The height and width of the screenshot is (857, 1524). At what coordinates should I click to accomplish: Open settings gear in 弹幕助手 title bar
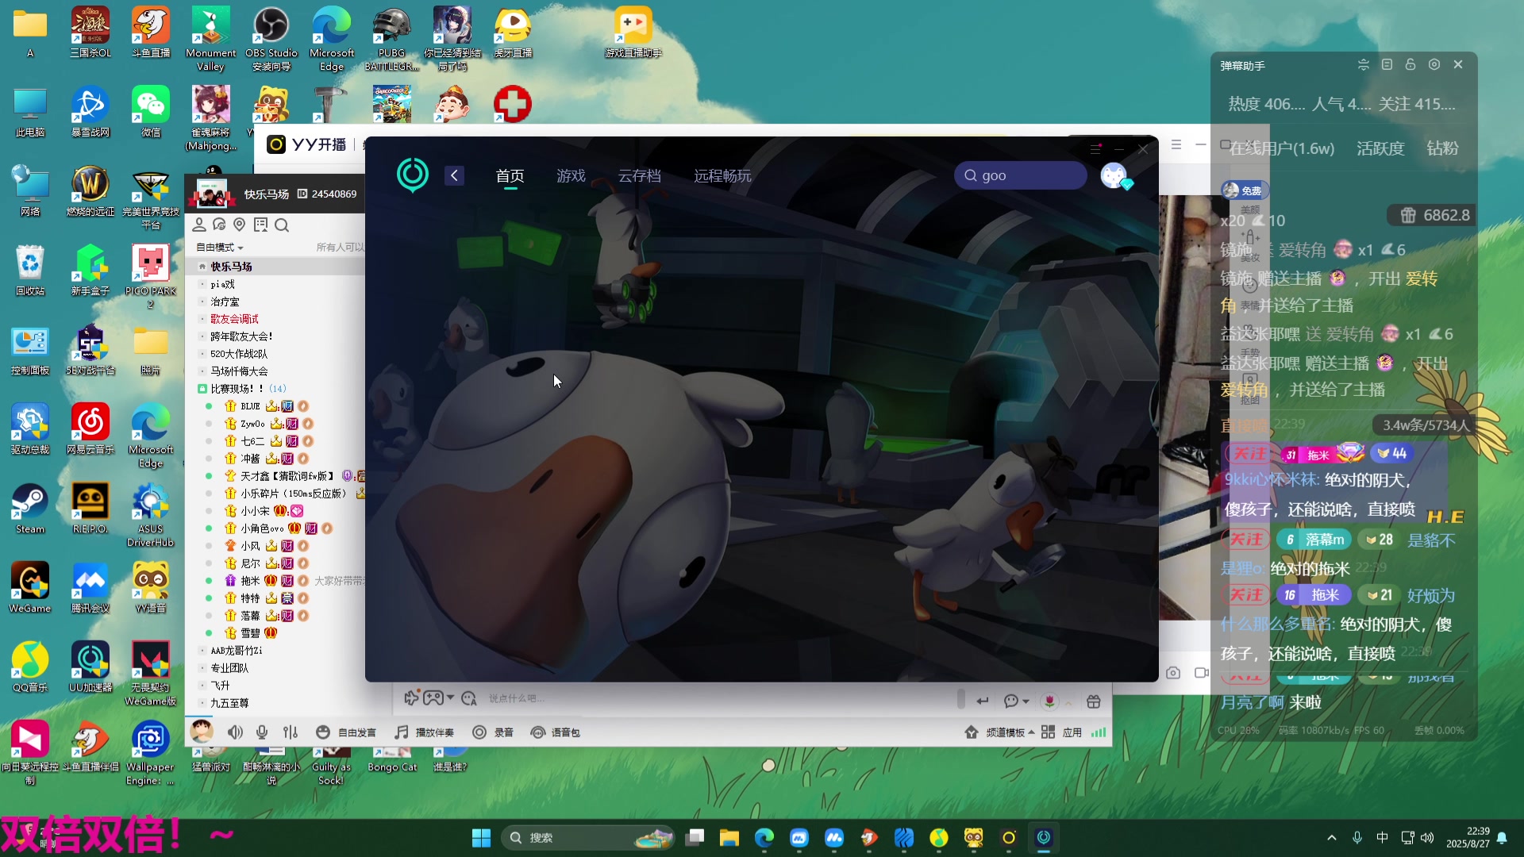(1434, 65)
